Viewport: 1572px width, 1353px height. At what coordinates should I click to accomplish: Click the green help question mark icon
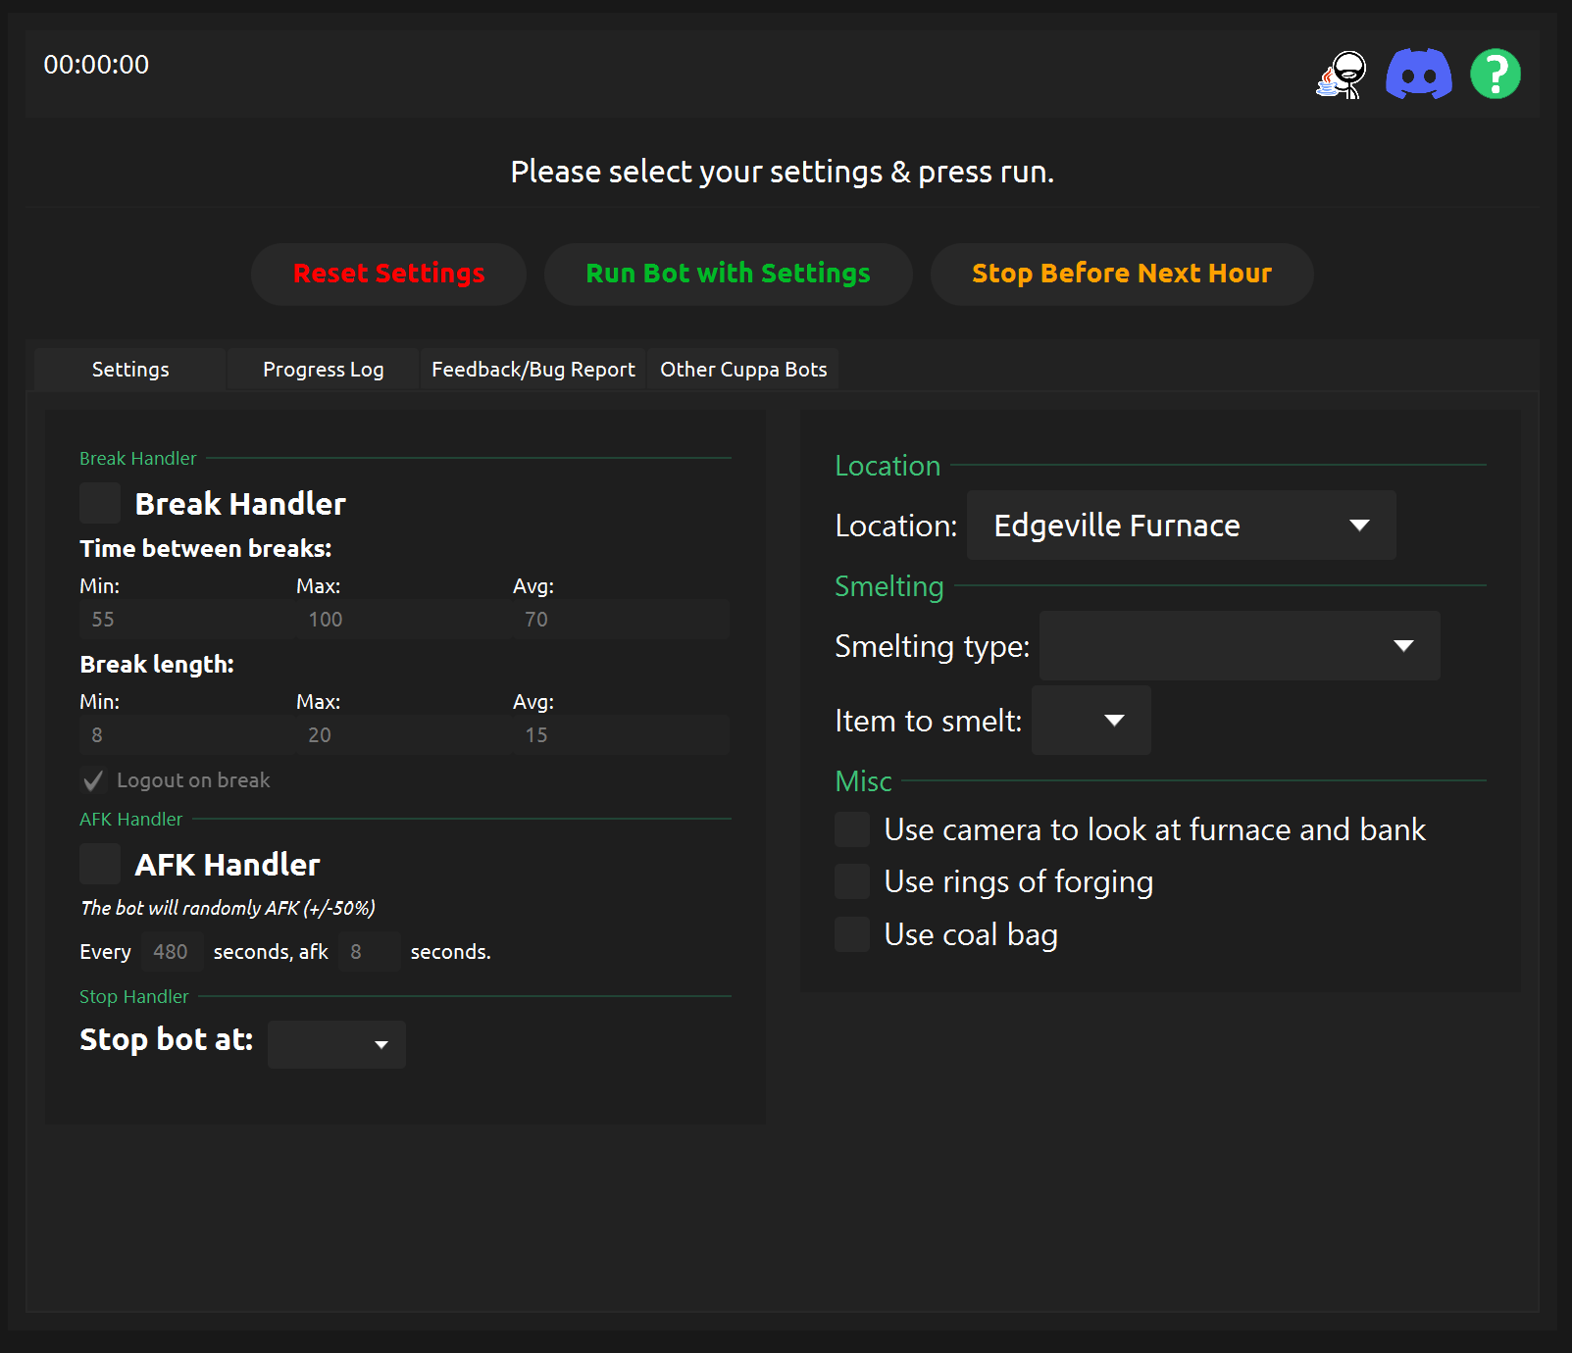click(1495, 75)
